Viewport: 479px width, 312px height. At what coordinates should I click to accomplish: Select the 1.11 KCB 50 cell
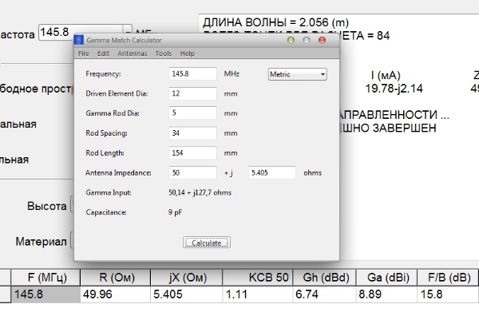(258, 294)
